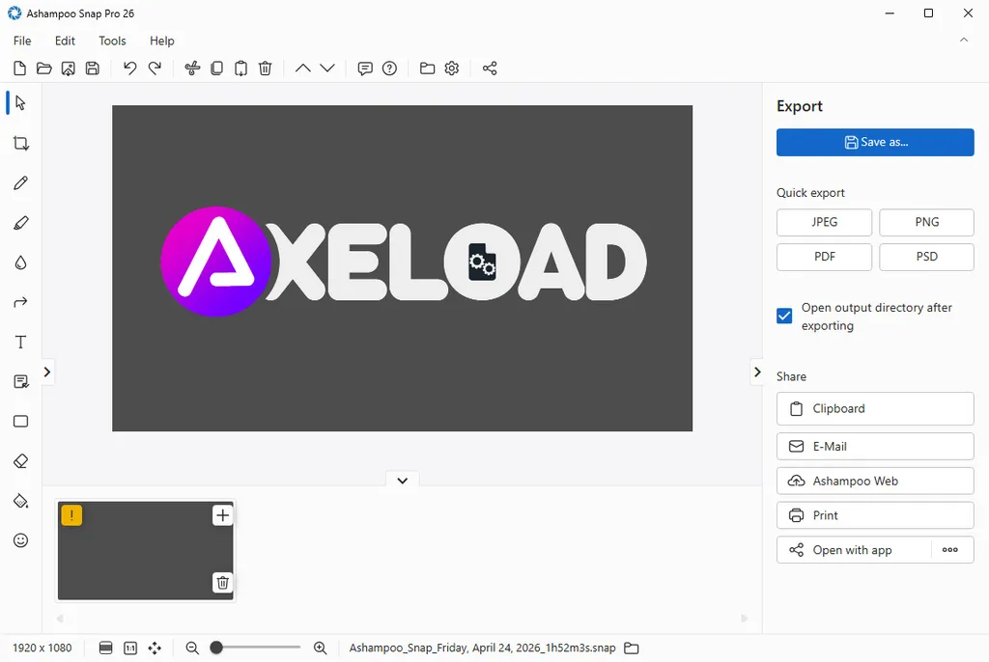Open help via the question mark icon

tap(390, 69)
